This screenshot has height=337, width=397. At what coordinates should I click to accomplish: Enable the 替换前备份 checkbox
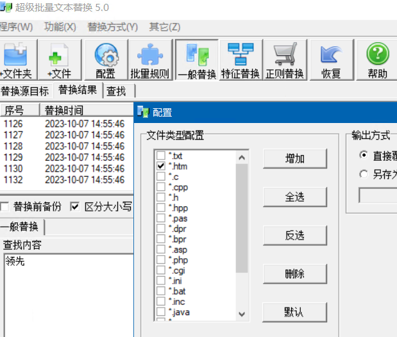[x=5, y=206]
